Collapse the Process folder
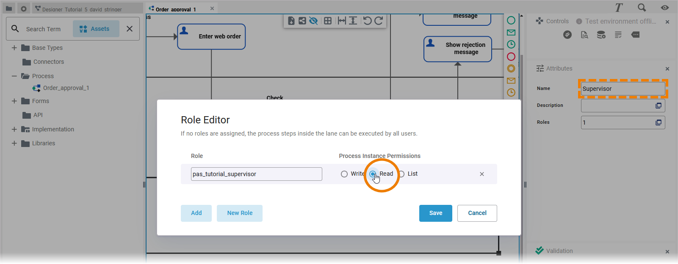 click(14, 76)
